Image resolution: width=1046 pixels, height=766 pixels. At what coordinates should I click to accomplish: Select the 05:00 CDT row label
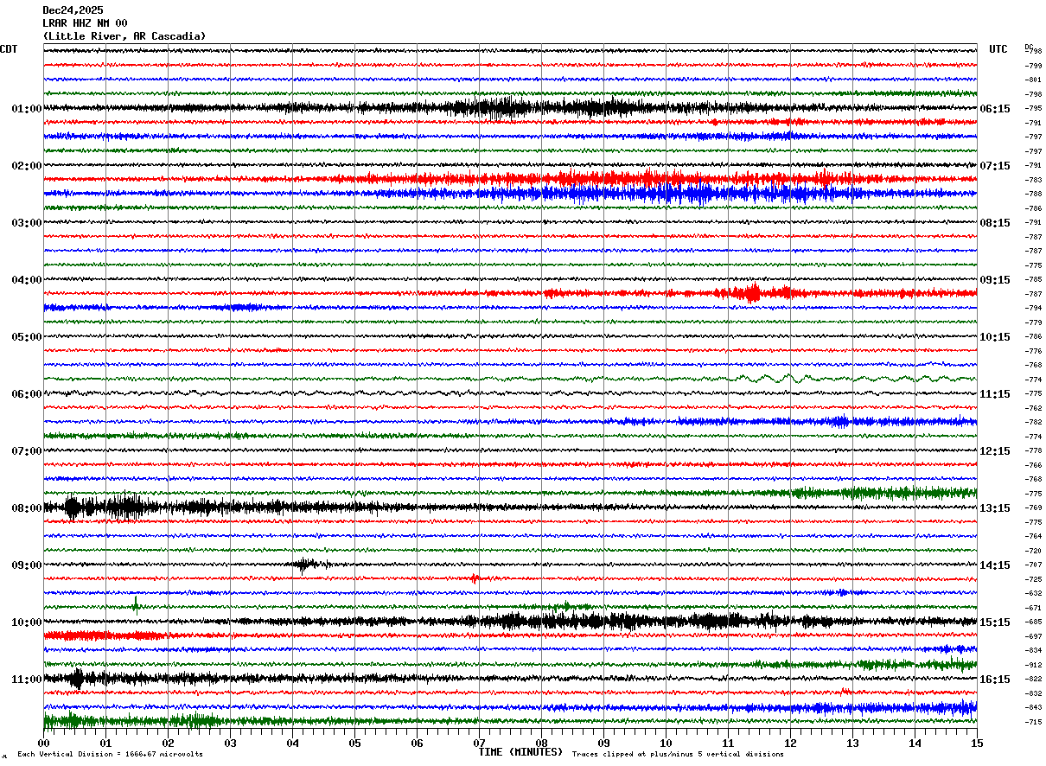(x=27, y=337)
